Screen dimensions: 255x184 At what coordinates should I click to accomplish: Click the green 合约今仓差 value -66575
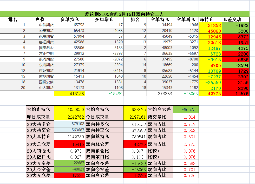[186, 109]
